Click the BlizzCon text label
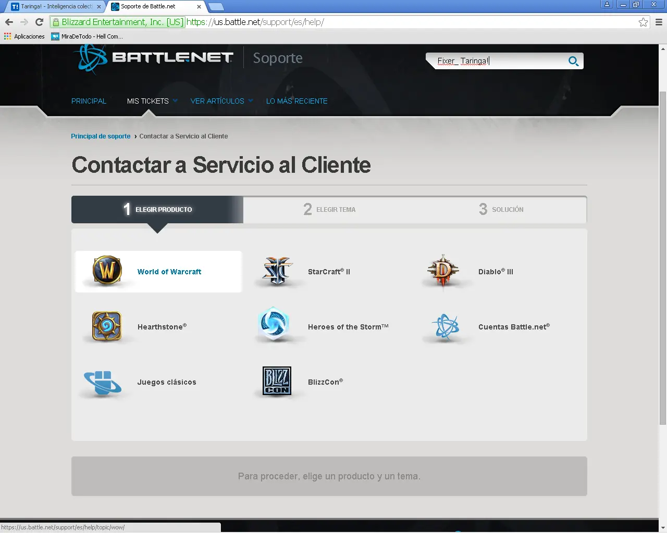Screen dimensions: 667x533 (325, 382)
